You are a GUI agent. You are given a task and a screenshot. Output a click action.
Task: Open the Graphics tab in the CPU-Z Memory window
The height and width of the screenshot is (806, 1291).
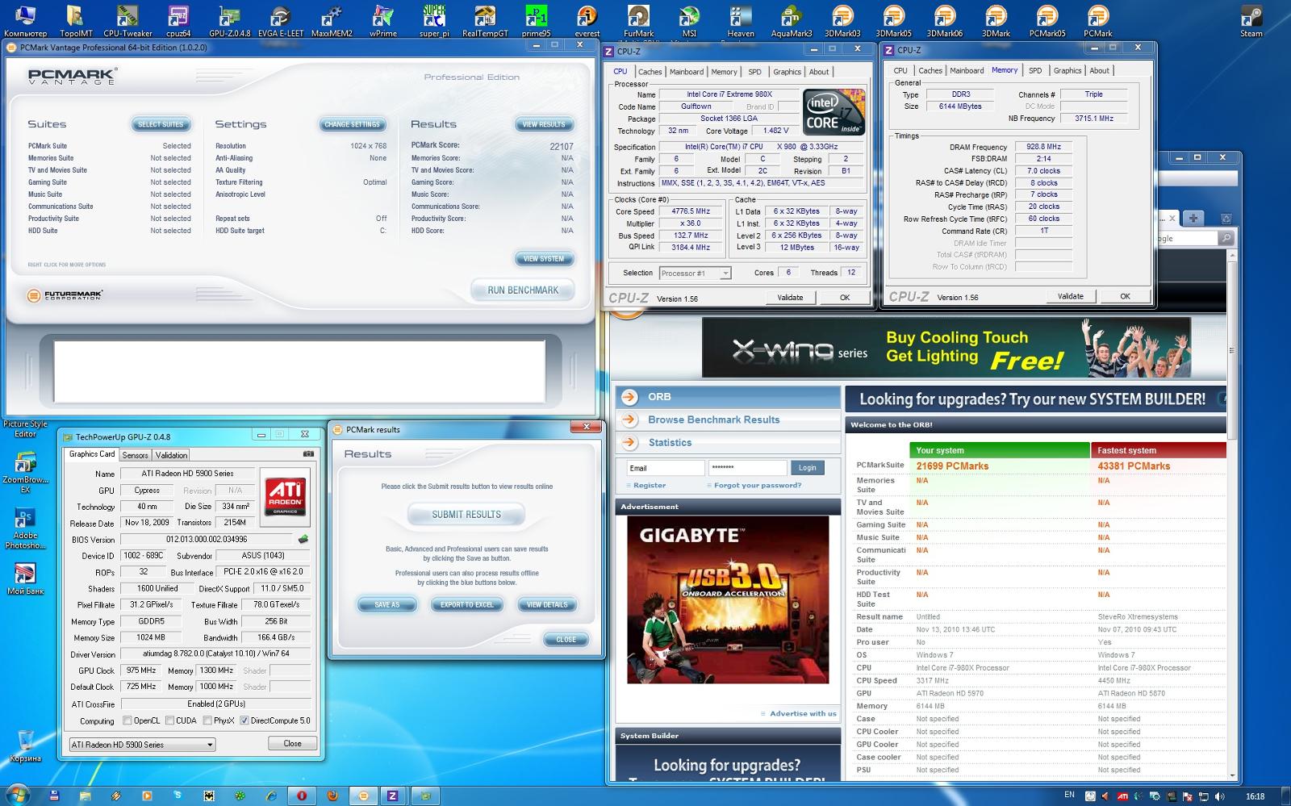[1067, 71]
